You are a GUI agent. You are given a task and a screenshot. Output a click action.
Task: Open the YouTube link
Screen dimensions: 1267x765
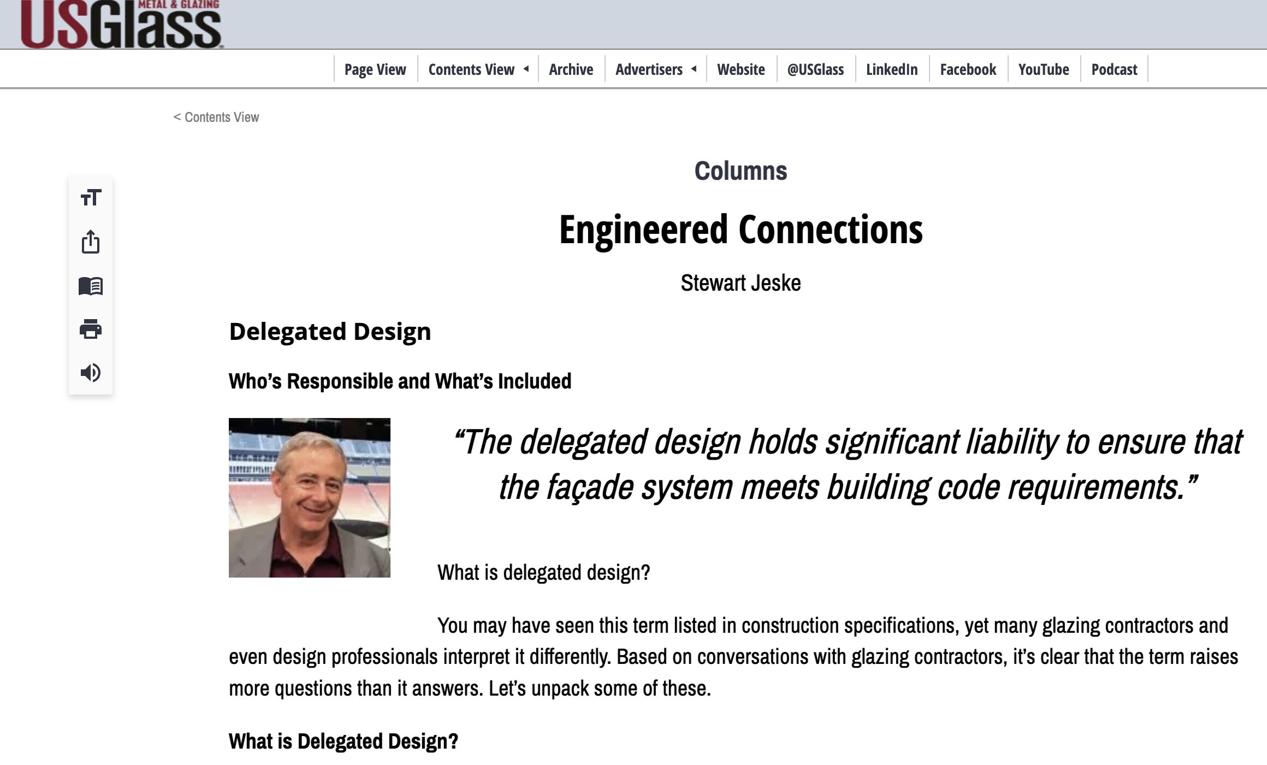[x=1043, y=69]
